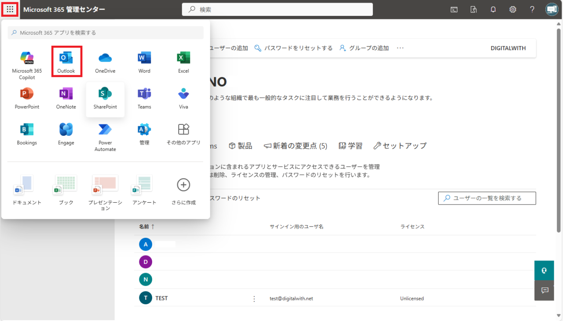Launch Outlook from the app list

coord(66,62)
